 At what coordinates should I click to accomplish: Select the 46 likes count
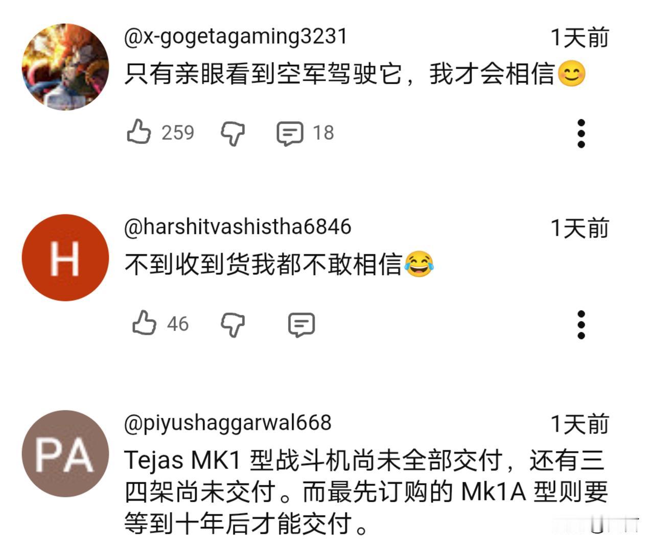pyautogui.click(x=178, y=324)
